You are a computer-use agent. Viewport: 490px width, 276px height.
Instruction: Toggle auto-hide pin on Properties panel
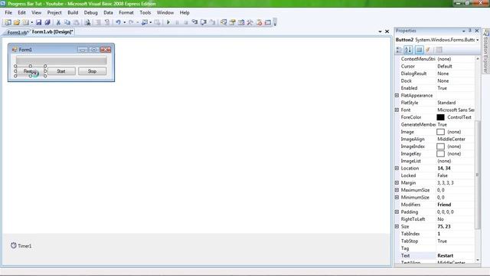pos(469,31)
